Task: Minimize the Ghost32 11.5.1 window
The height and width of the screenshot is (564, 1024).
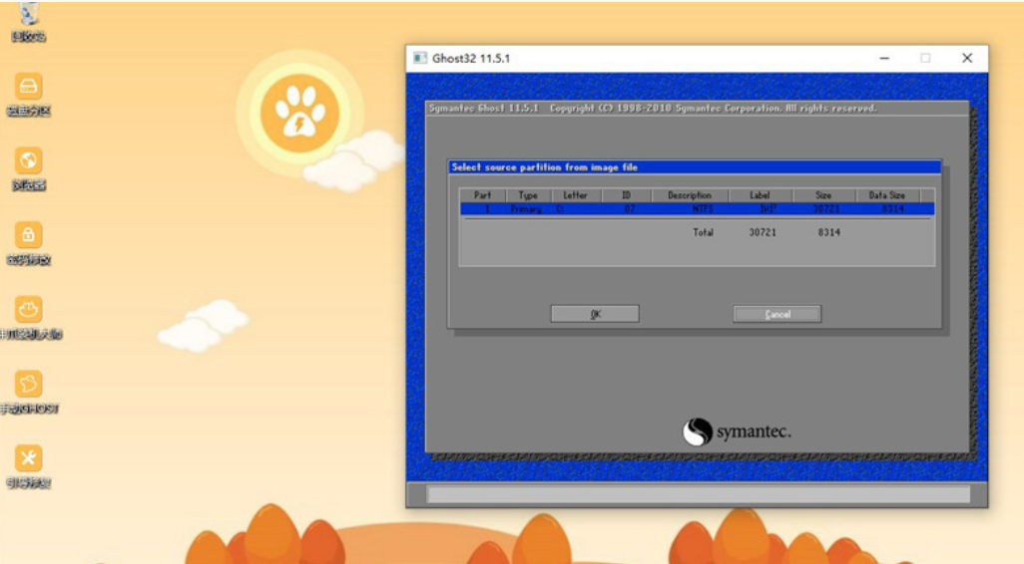Action: (x=884, y=58)
